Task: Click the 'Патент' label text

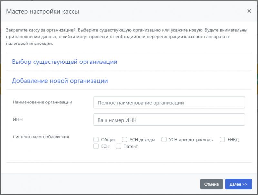Action: [x=130, y=147]
